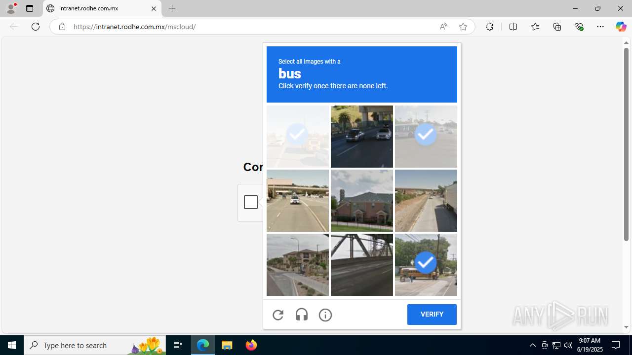Open Copilot sidebar icon

[x=621, y=27]
